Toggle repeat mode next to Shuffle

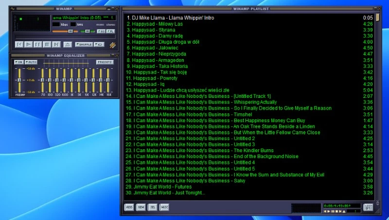pos(99,45)
